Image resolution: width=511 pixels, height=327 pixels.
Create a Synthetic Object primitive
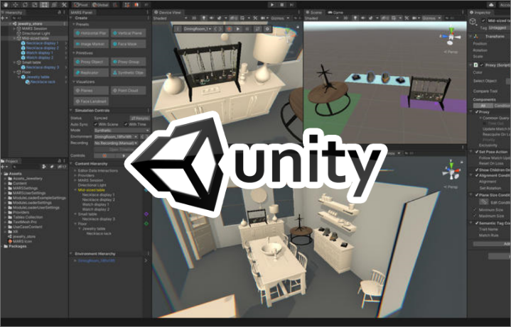click(x=128, y=72)
